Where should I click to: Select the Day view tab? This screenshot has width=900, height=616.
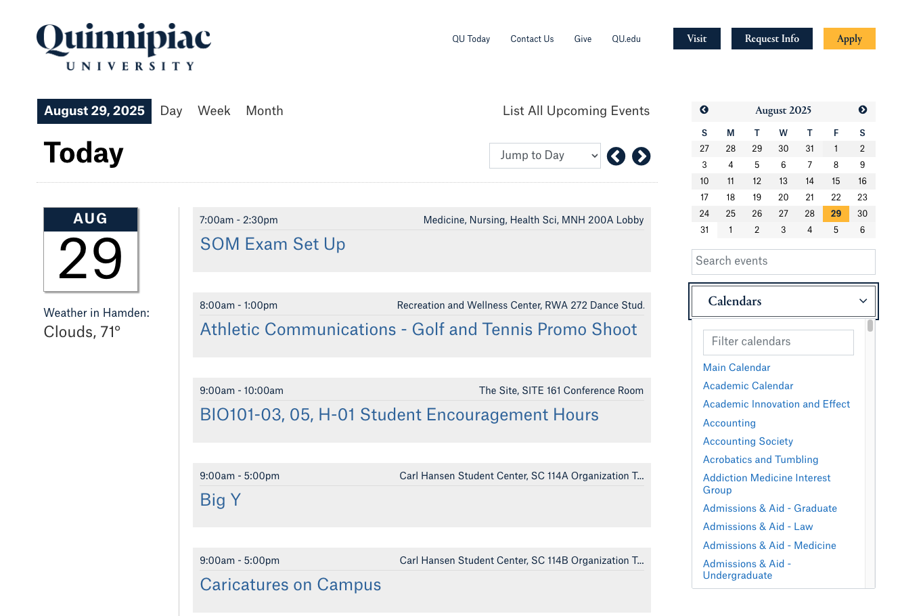[171, 111]
